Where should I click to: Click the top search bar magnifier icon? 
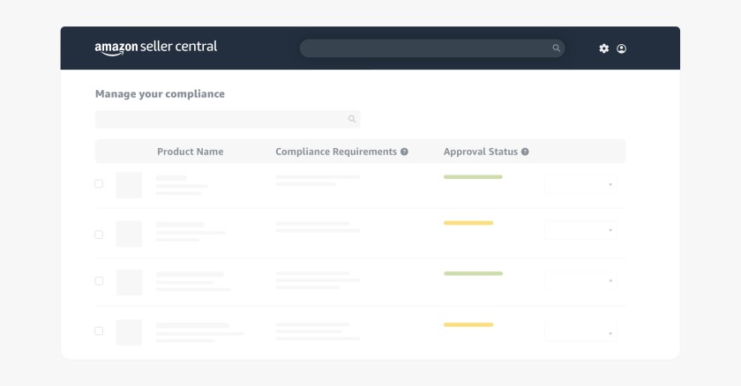(x=556, y=48)
